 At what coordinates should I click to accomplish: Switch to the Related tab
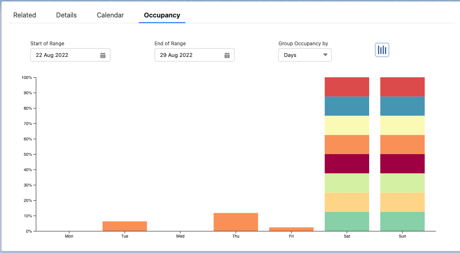click(x=25, y=15)
